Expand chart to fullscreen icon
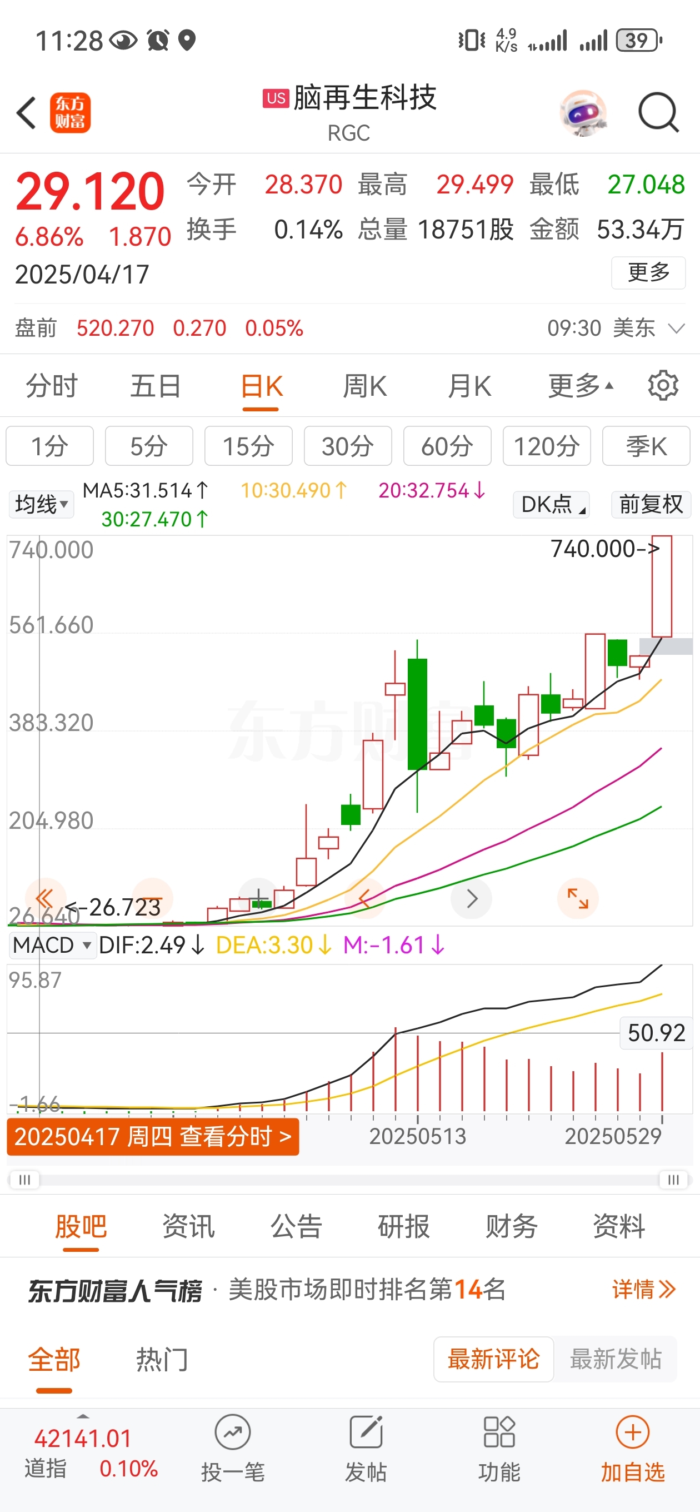 click(577, 898)
